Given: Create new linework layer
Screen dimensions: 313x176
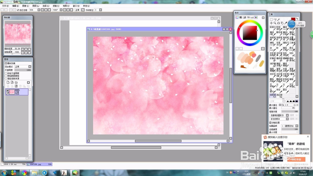Looking at the screenshot, I should [x=12, y=82].
